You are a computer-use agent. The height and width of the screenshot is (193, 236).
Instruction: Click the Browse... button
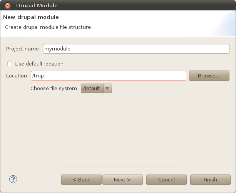tap(209, 76)
